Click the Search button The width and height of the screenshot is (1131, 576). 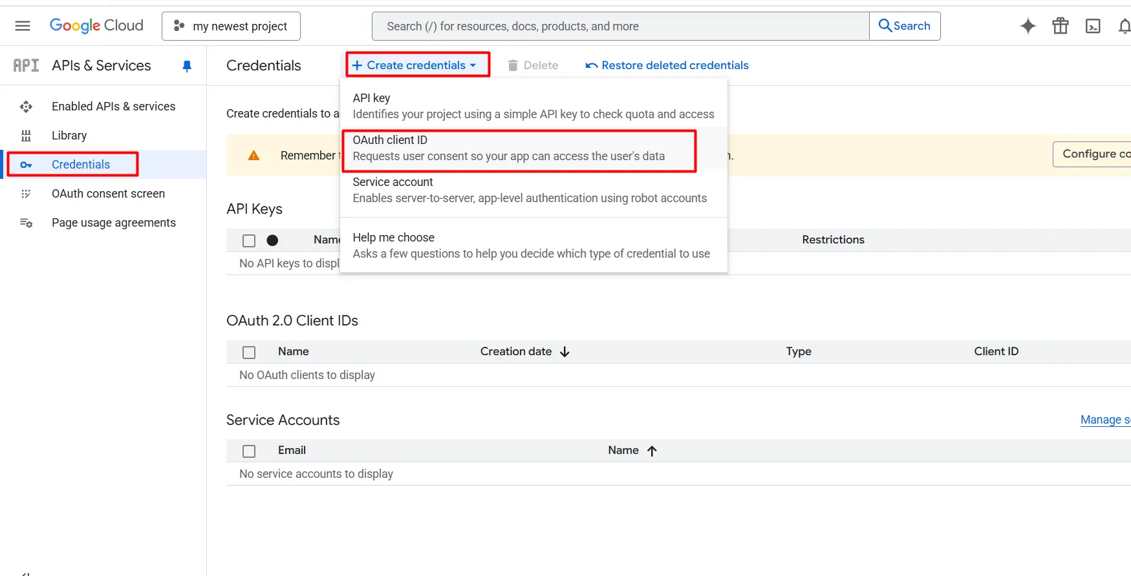(905, 26)
